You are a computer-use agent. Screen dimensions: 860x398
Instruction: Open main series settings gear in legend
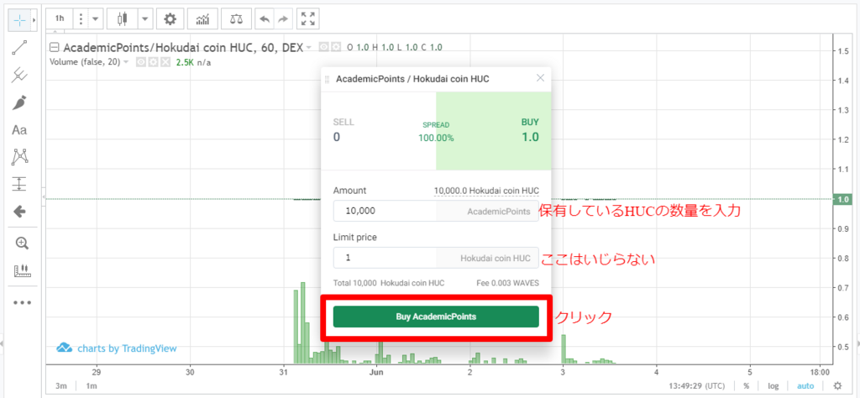click(x=335, y=47)
